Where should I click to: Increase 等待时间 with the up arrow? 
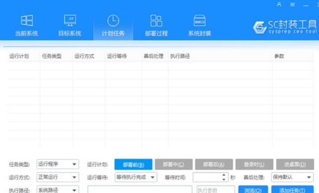[224, 175]
